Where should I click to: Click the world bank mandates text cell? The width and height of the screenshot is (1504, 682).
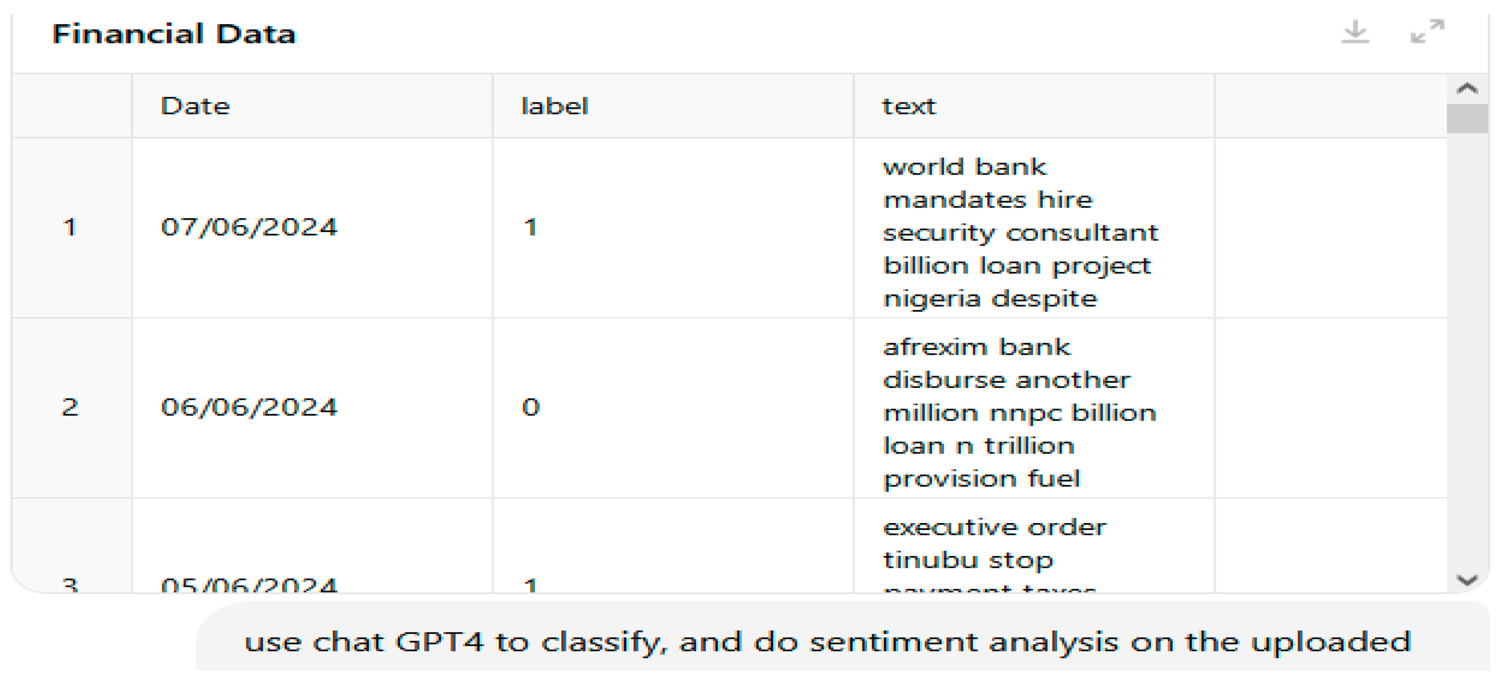tap(1019, 232)
